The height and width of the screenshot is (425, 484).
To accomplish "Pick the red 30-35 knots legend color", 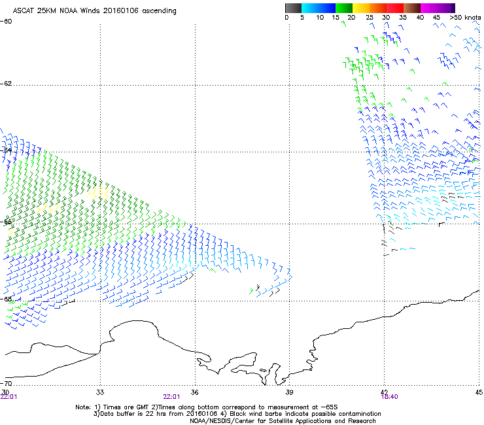I will pyautogui.click(x=395, y=8).
